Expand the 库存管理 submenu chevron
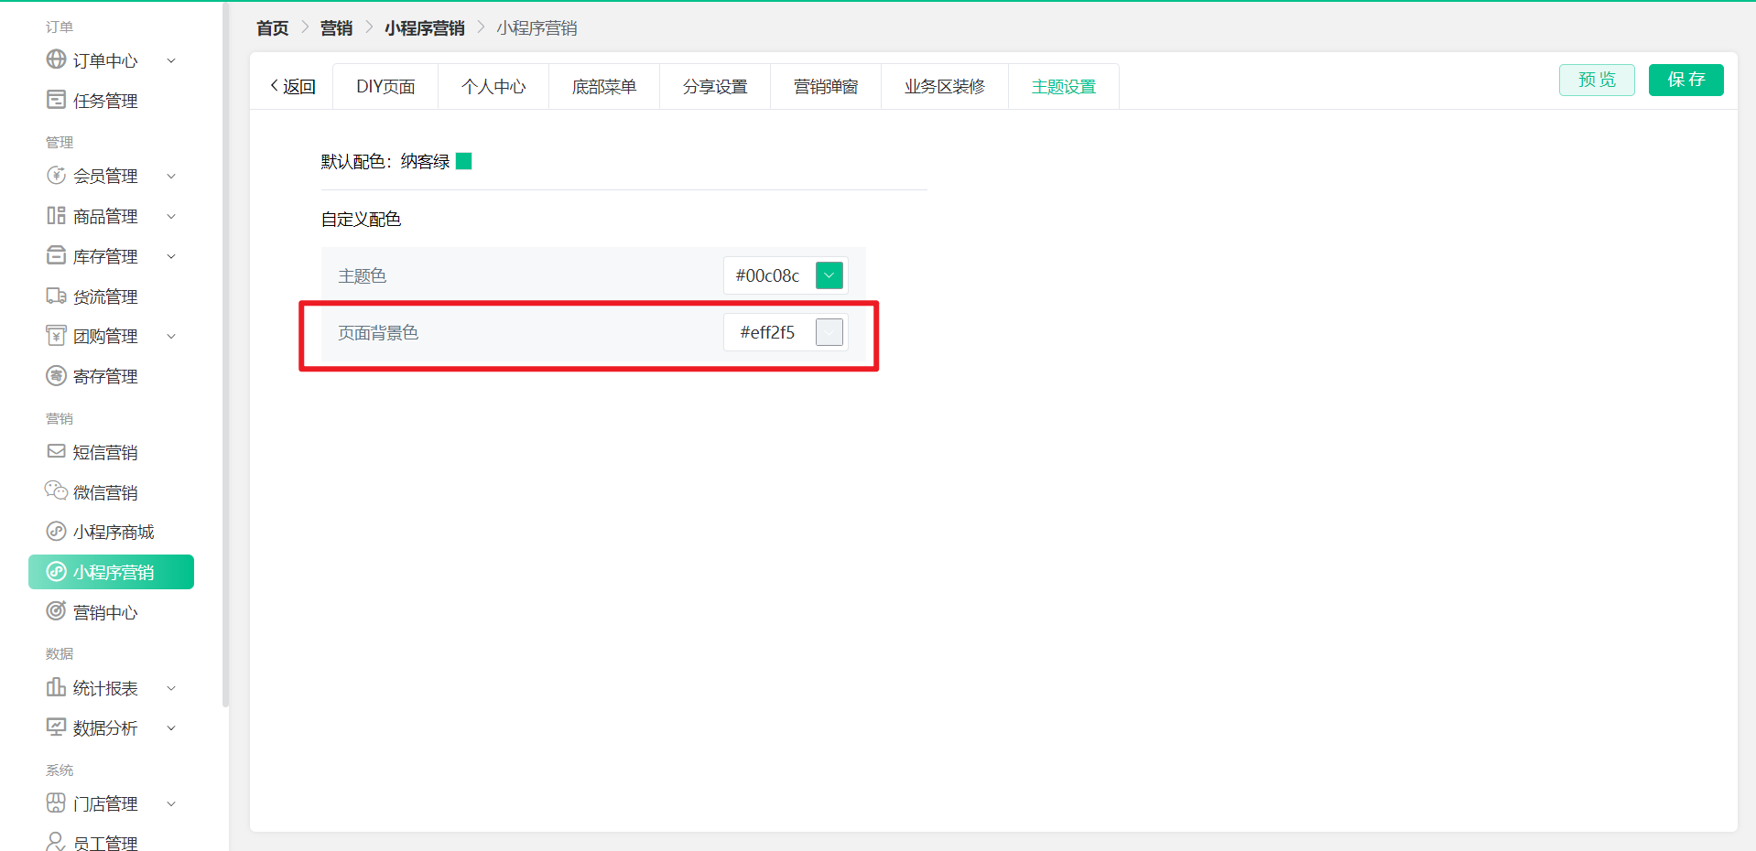 coord(171,256)
